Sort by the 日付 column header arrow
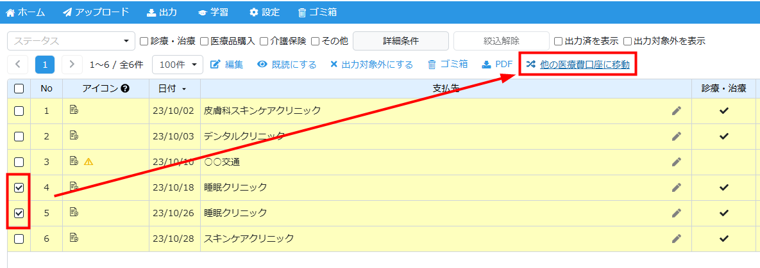Viewport: 760px width, 268px height. point(185,89)
